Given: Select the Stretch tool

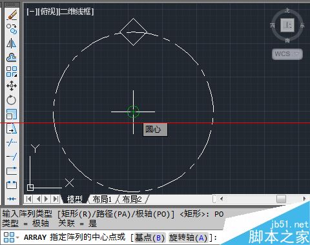Looking at the screenshot, I should [12, 128].
